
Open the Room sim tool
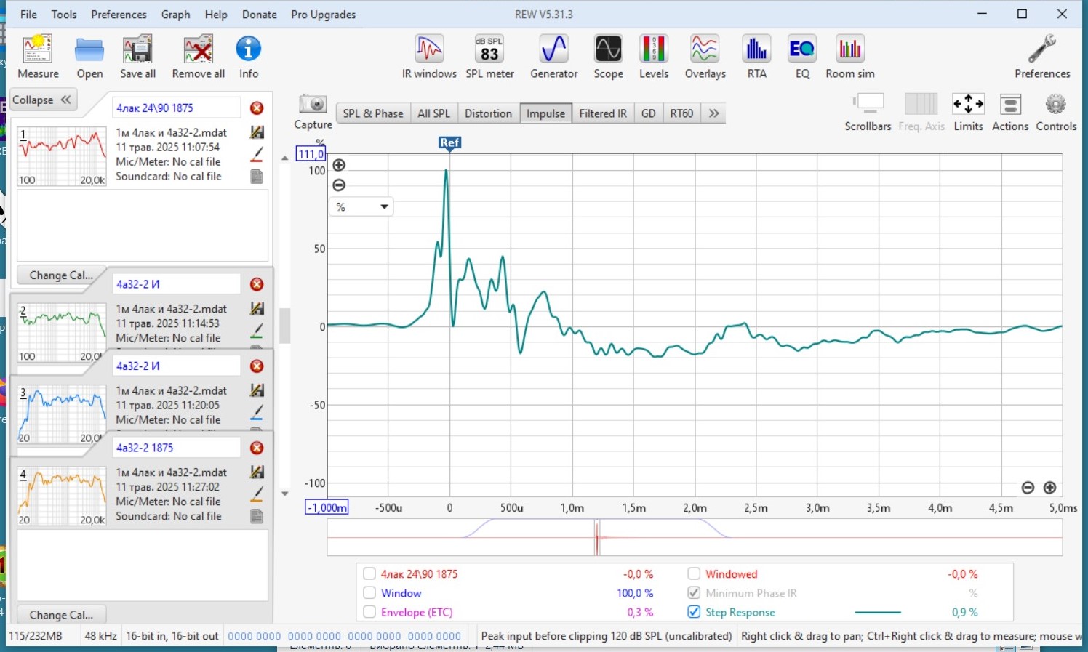(x=849, y=57)
